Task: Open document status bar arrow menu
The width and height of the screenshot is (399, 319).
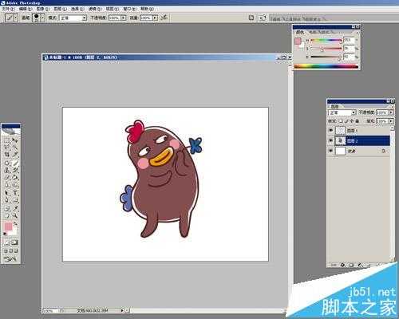Action: coord(122,310)
